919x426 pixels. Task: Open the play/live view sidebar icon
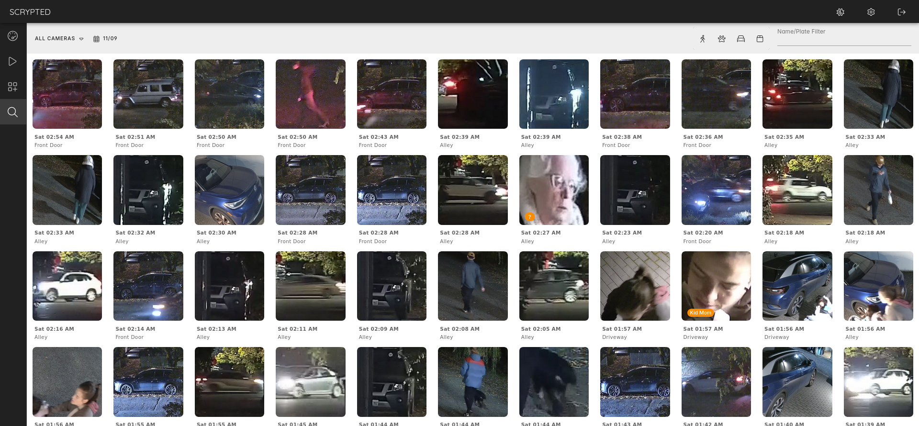point(13,61)
